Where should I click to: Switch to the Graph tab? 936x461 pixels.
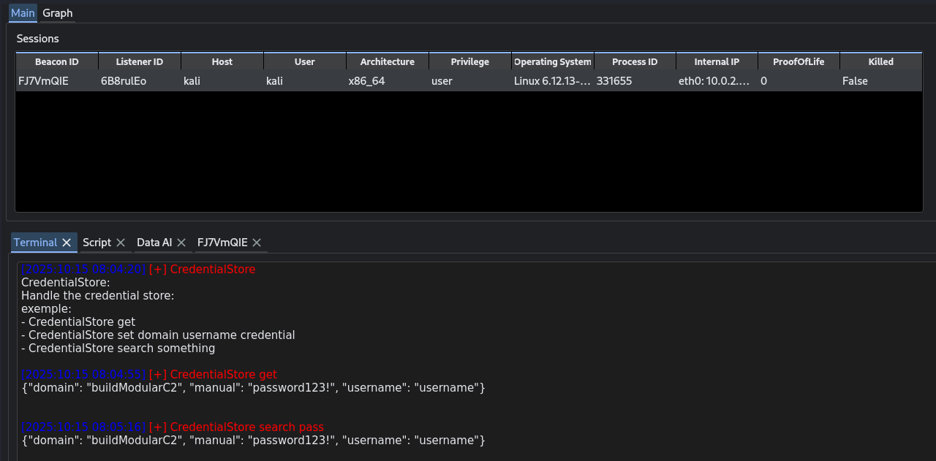pos(58,13)
